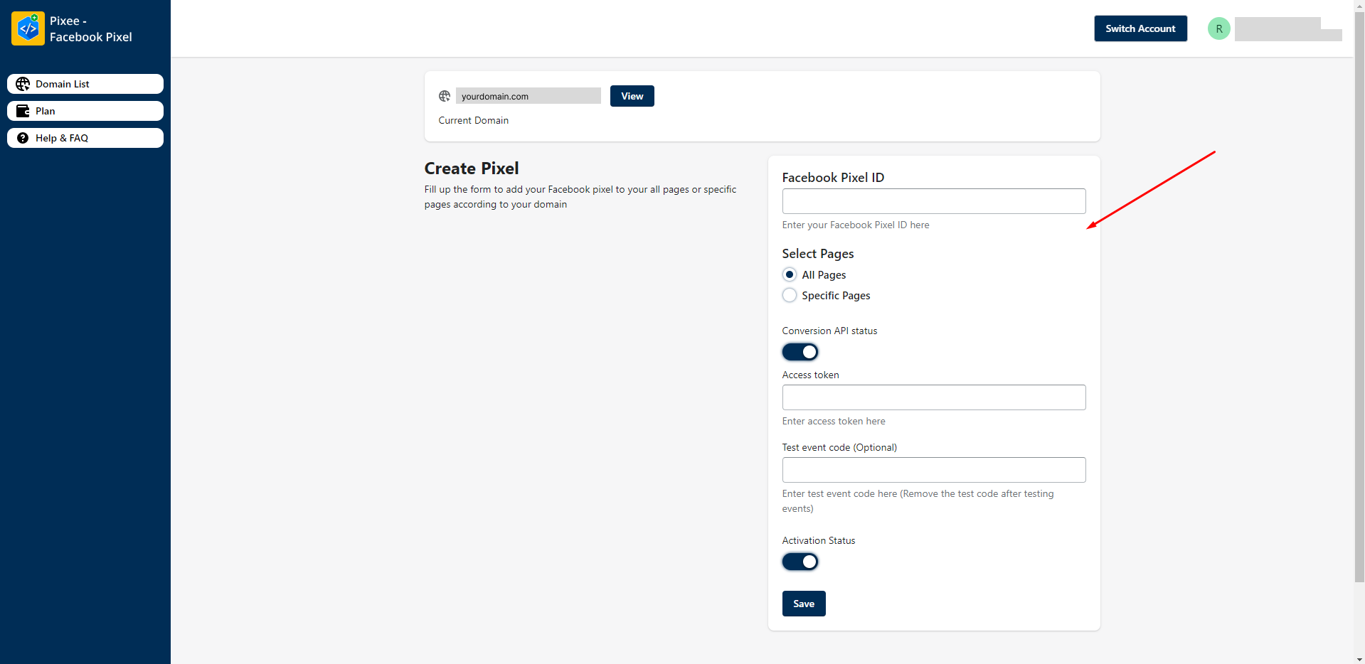This screenshot has width=1365, height=664.
Task: Click the question mark Help icon
Action: pos(23,138)
